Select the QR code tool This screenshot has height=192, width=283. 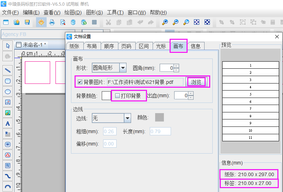(7, 166)
